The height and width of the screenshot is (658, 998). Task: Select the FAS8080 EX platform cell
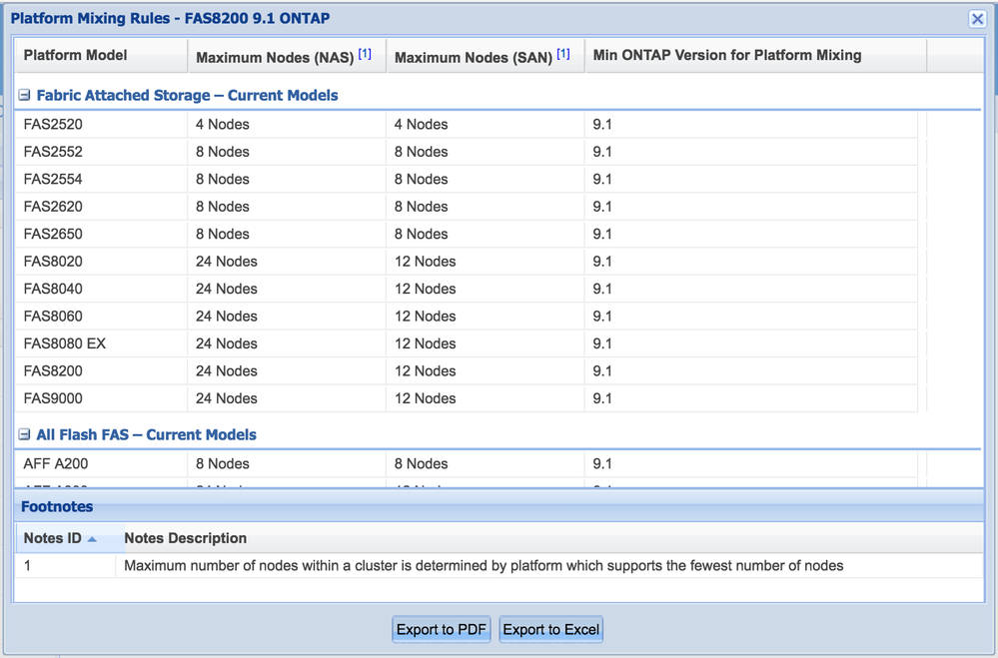pos(101,343)
